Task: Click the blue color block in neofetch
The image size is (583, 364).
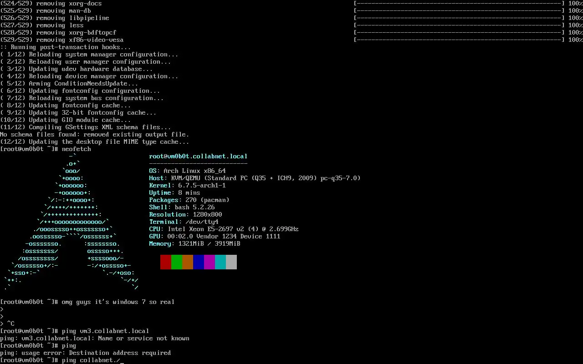Action: click(x=199, y=262)
